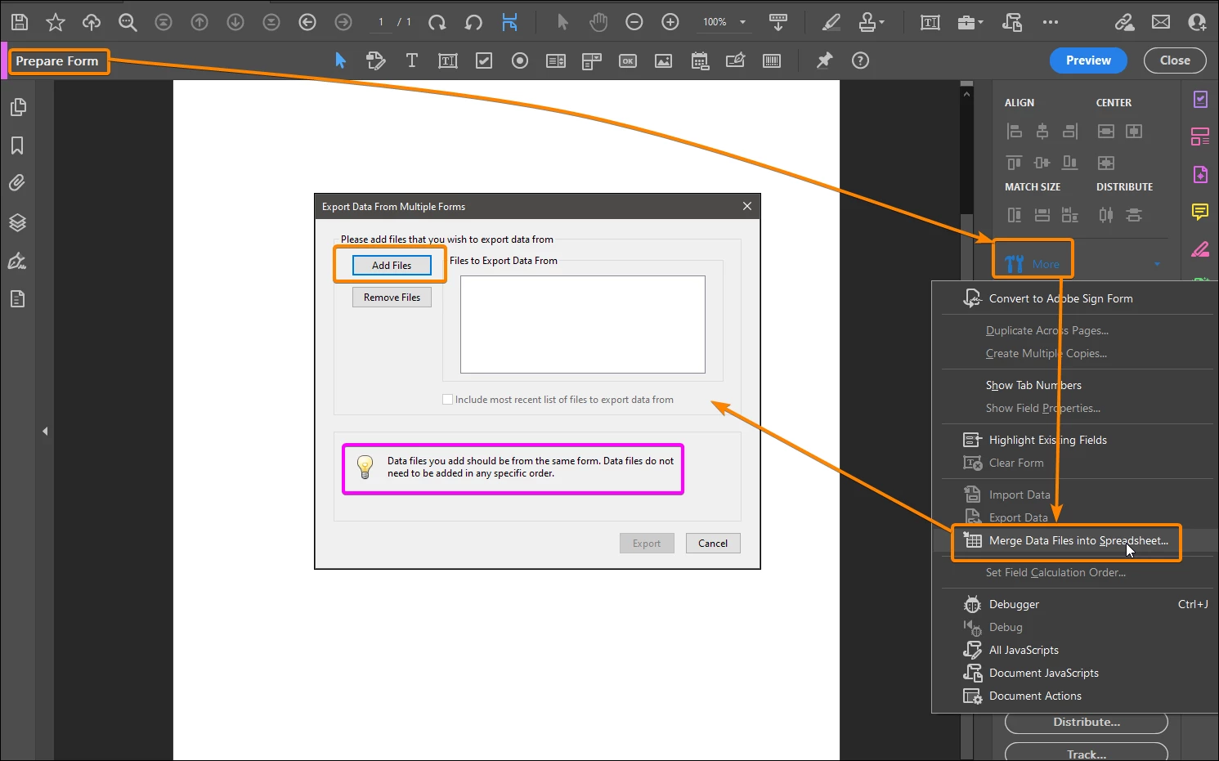Add a dropdown field tool
Viewport: 1219px width, 761px height.
[x=592, y=60]
